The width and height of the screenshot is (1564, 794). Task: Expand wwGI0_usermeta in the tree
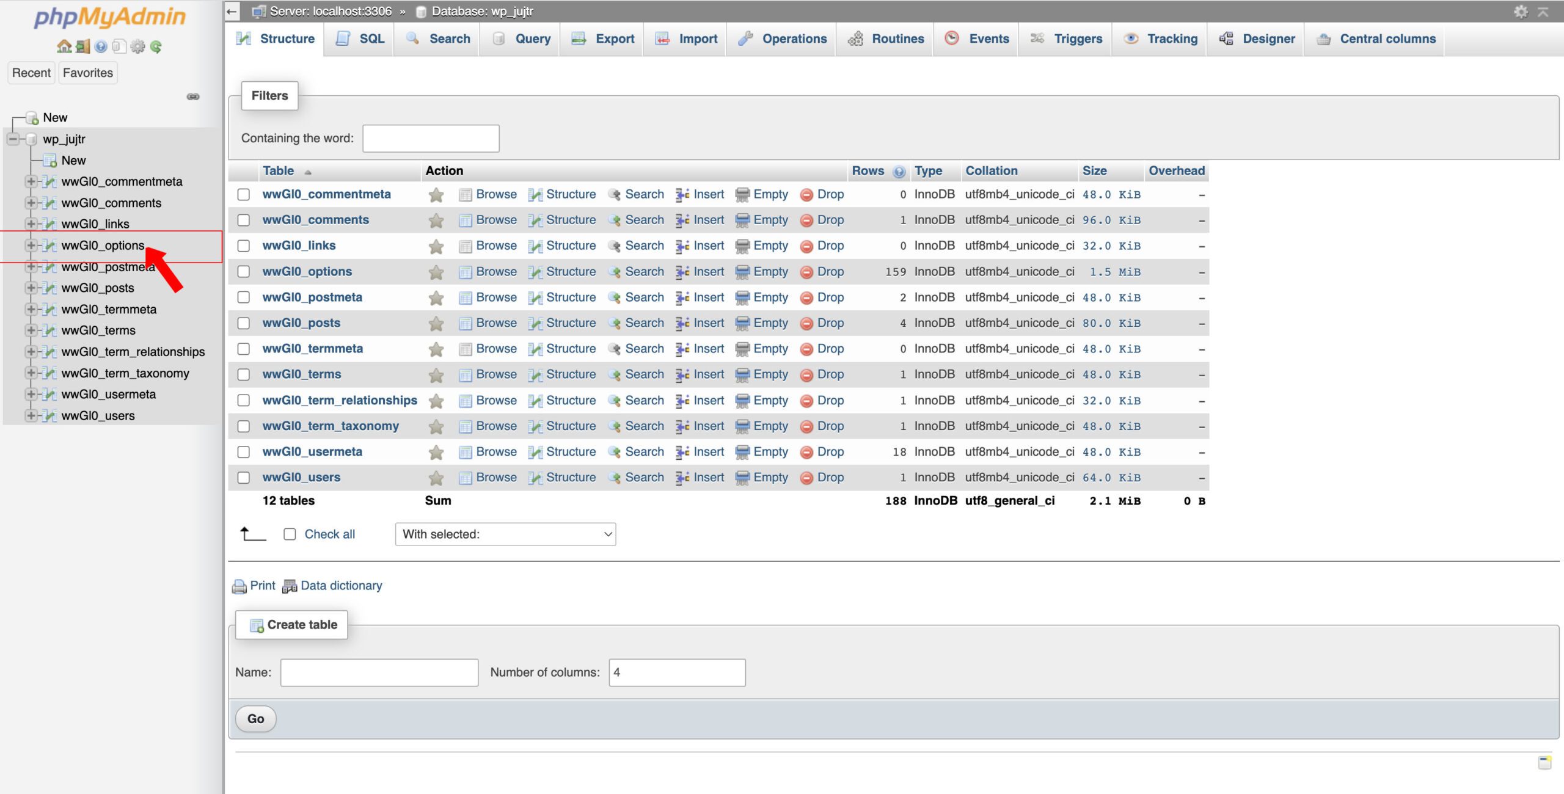30,394
